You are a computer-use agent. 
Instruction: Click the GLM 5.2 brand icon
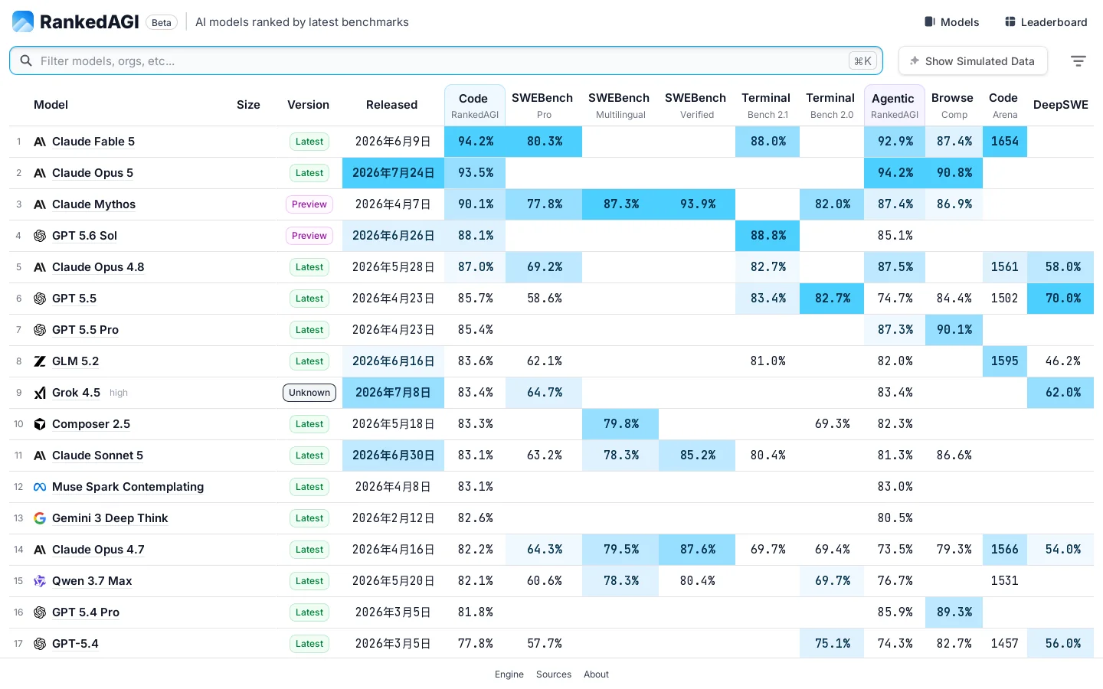coord(40,361)
